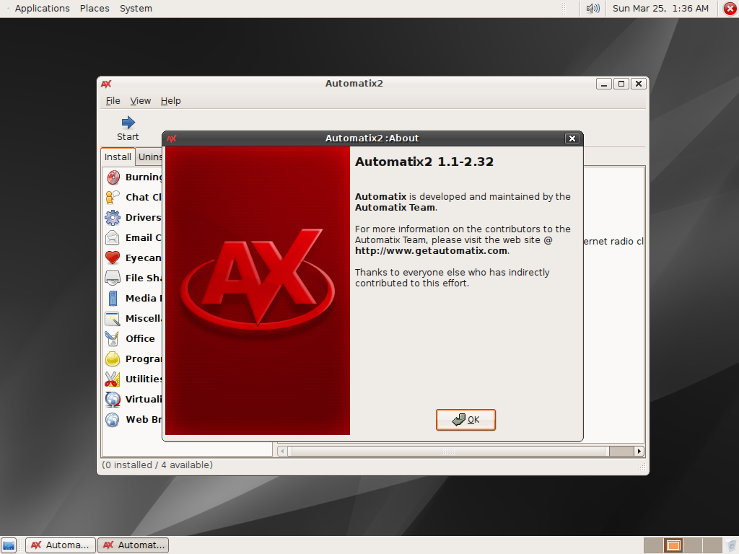Select the Miscellaneous category icon
Screen dimensions: 739x554
[x=113, y=319]
